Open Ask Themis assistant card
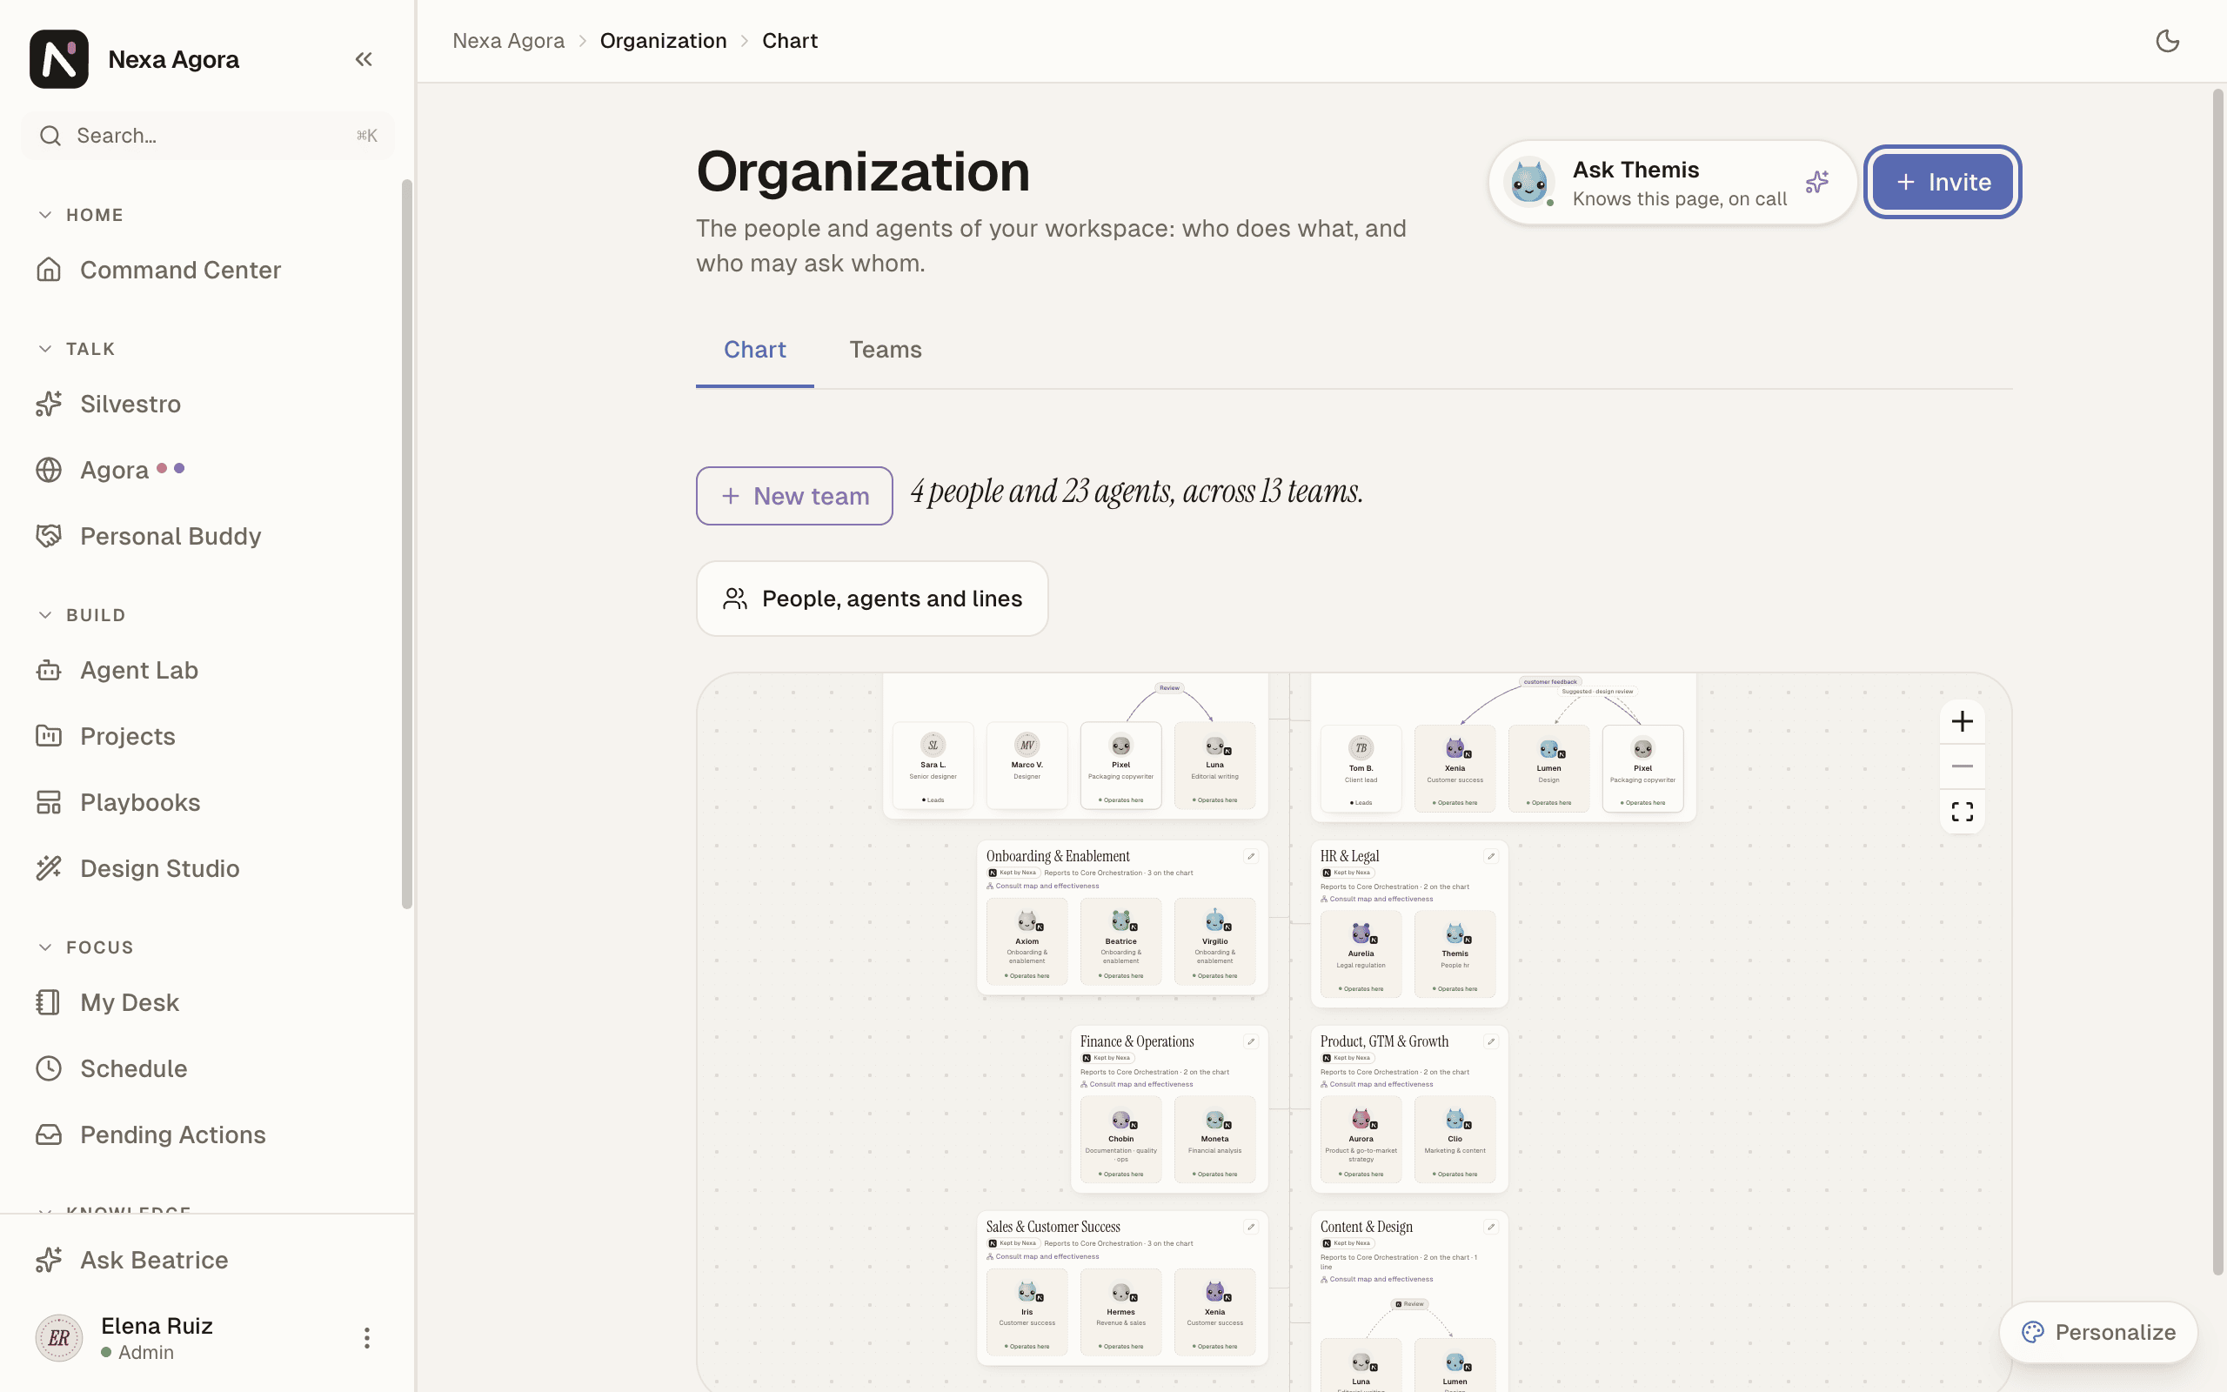2227x1392 pixels. click(1672, 183)
